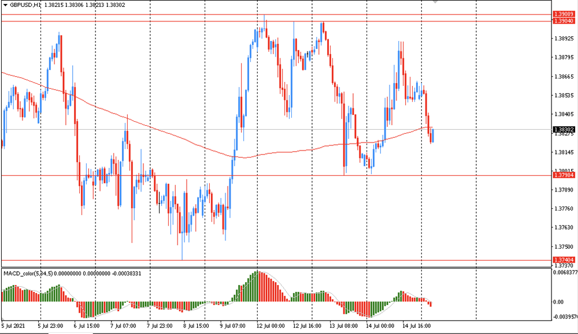Click the 1.37890 price axis label
The height and width of the screenshot is (334, 578).
coord(564,190)
